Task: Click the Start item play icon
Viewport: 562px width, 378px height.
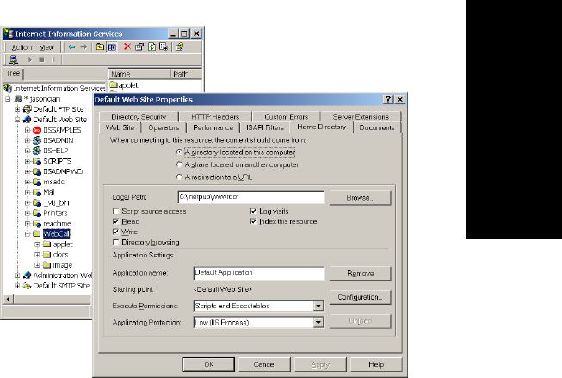Action: [30, 59]
